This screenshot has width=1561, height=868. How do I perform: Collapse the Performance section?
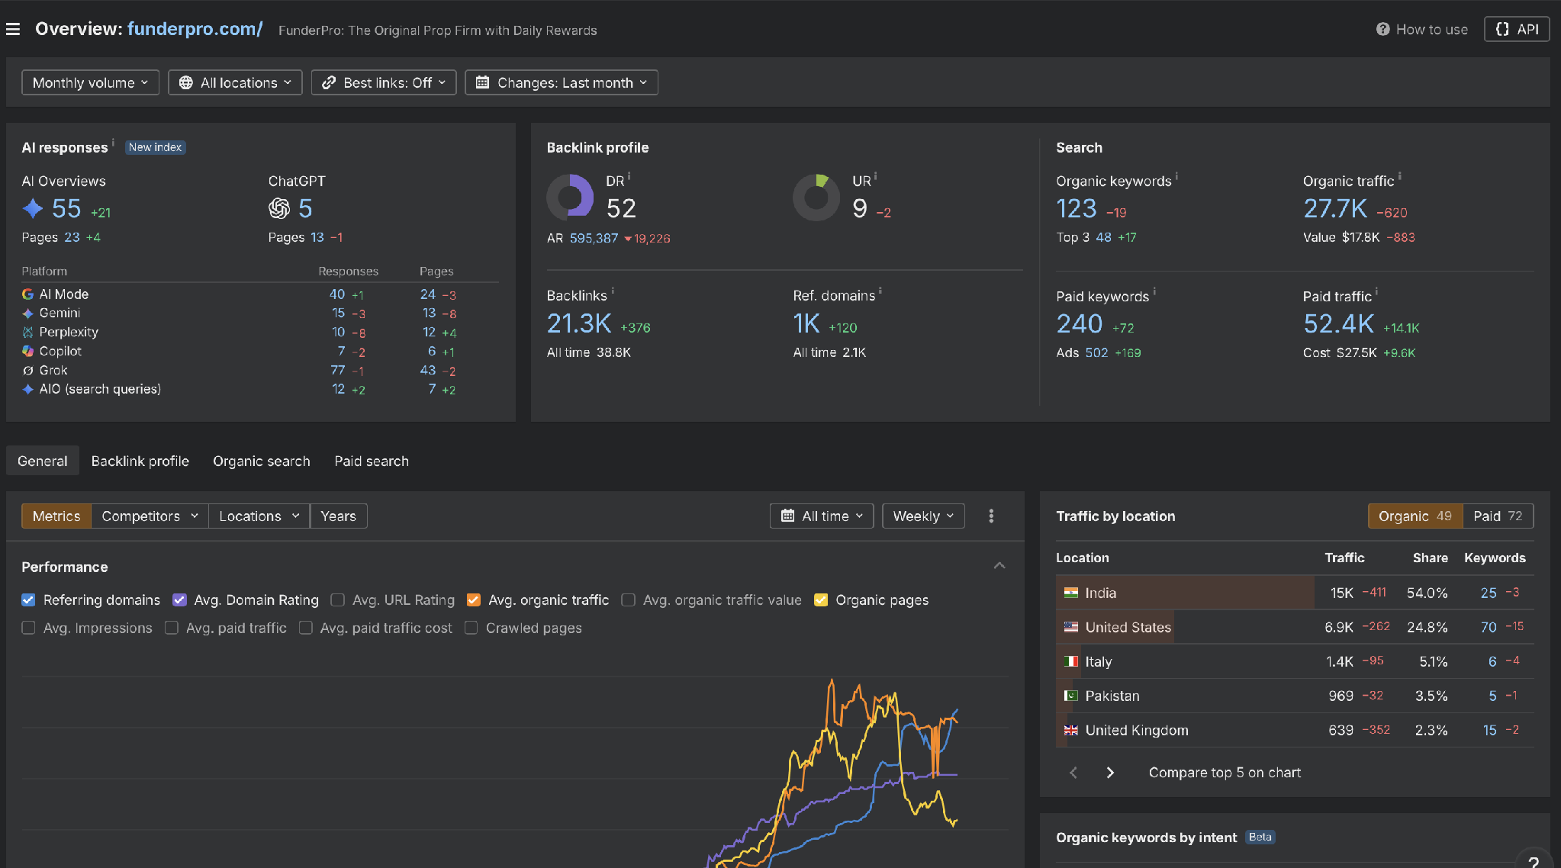click(x=999, y=566)
